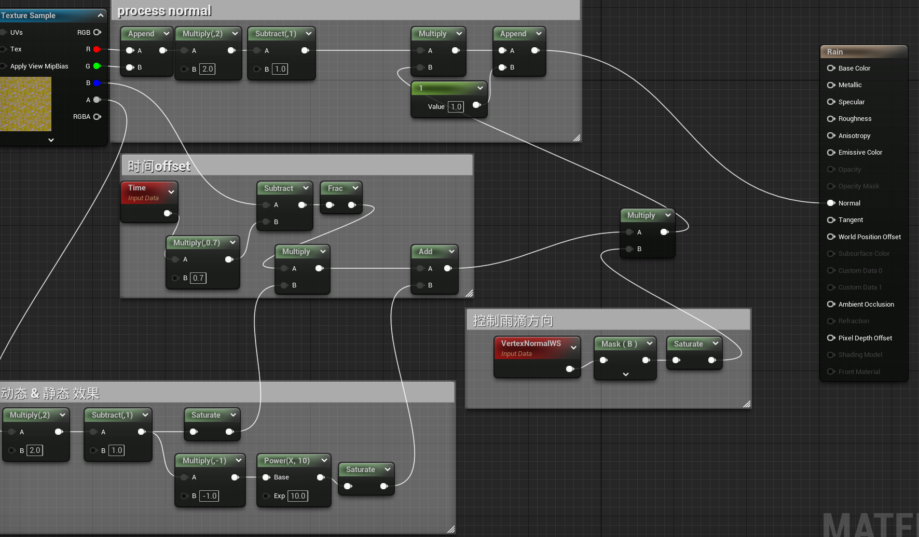Click the Rain node Anisotropy input pin
The image size is (919, 537).
click(x=831, y=135)
